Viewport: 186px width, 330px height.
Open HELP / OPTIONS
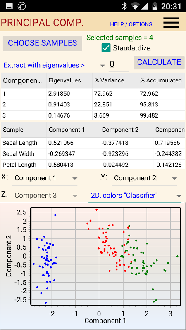(131, 24)
